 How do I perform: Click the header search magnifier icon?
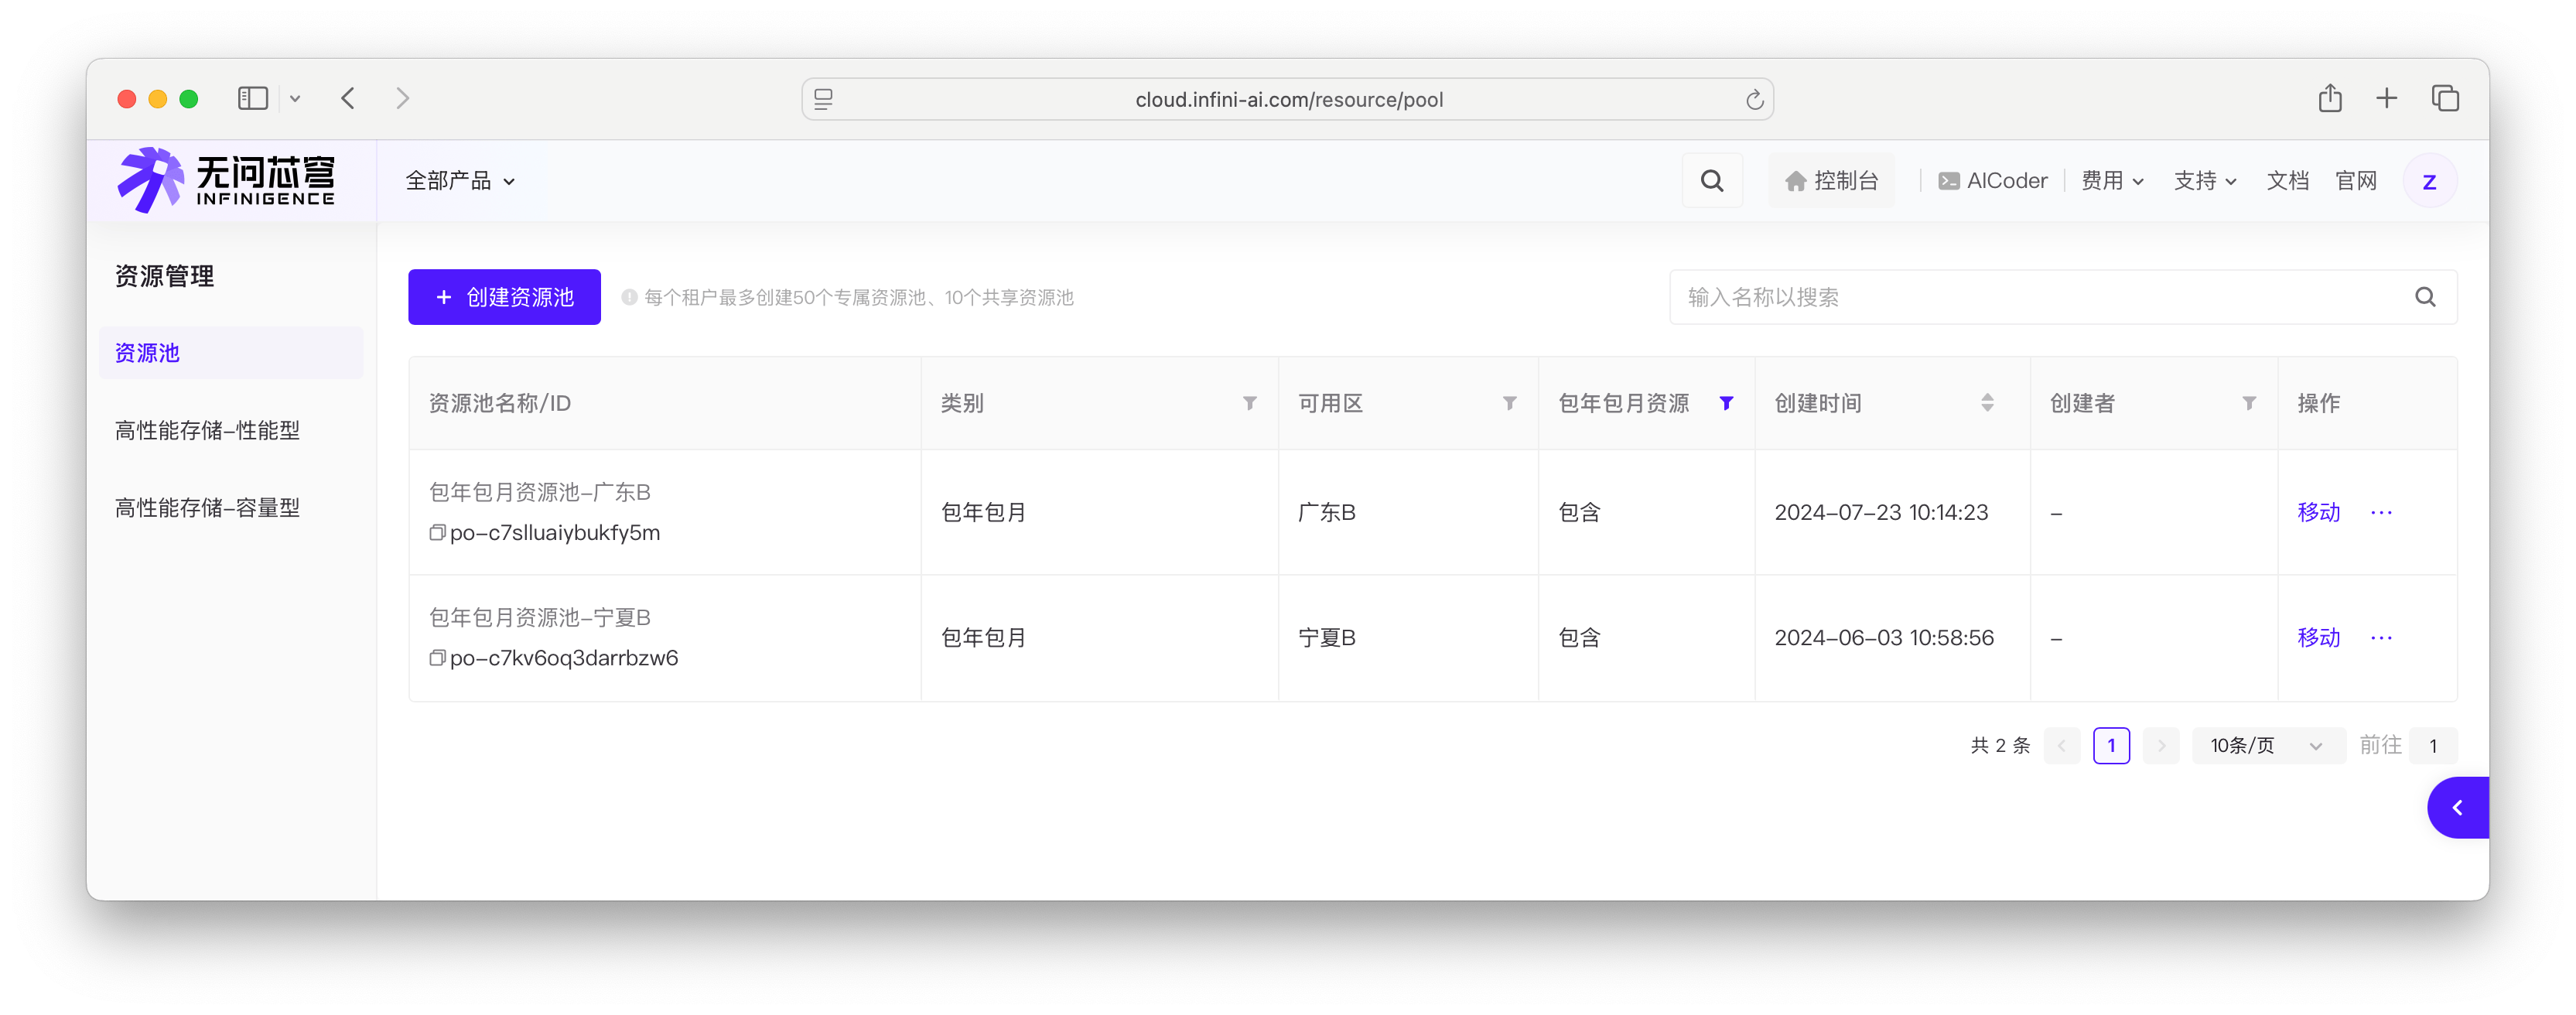[x=1712, y=181]
